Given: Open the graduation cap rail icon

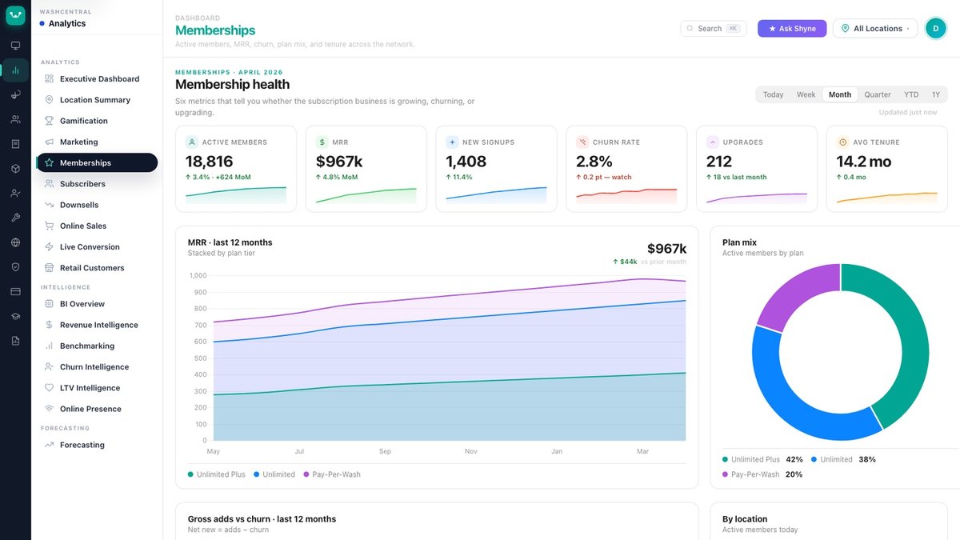Looking at the screenshot, I should (15, 316).
